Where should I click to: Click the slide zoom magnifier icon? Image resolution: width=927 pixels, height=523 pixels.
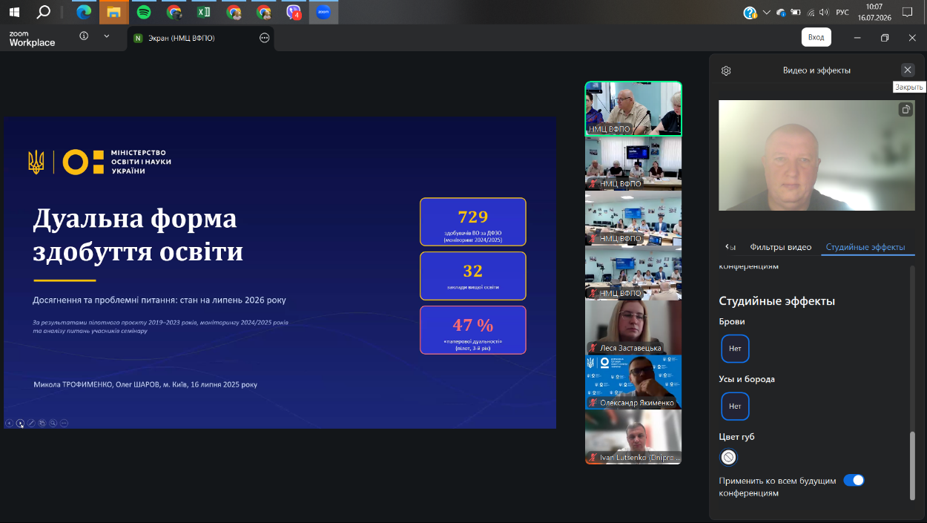(53, 423)
